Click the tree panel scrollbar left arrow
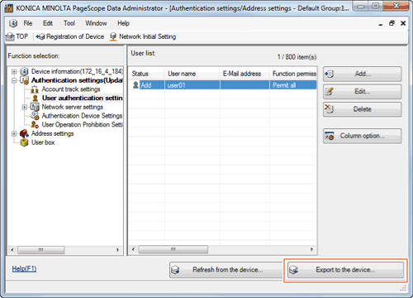Screen dimensions: 413x298 coord(12,250)
